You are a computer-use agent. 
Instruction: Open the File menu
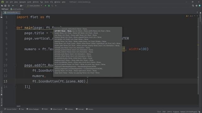point(7,2)
